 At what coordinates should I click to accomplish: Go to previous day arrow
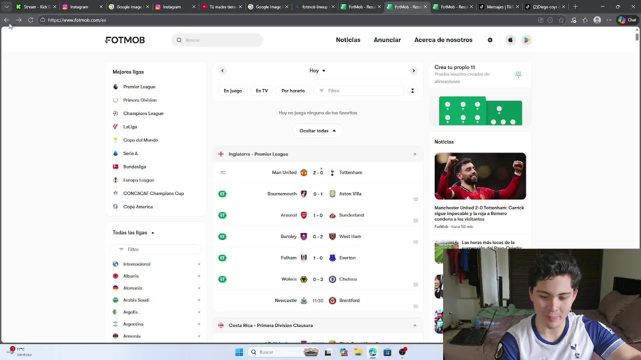click(222, 70)
